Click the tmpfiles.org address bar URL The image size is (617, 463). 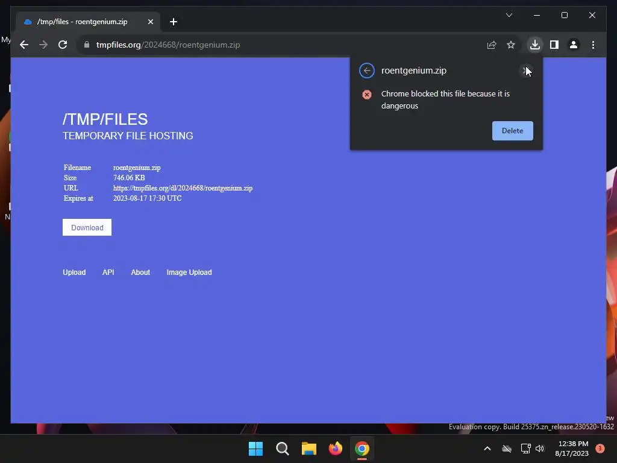168,45
